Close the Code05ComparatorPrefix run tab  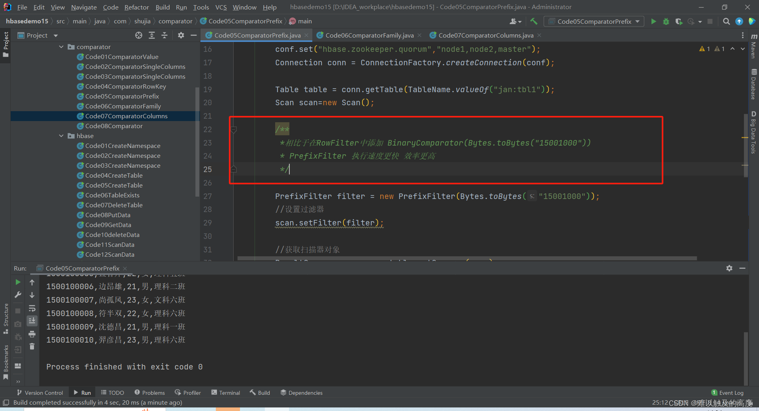pos(125,268)
